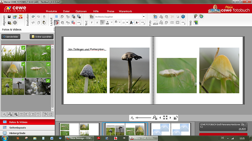Click the zoom slider below the canvas

click(143, 118)
